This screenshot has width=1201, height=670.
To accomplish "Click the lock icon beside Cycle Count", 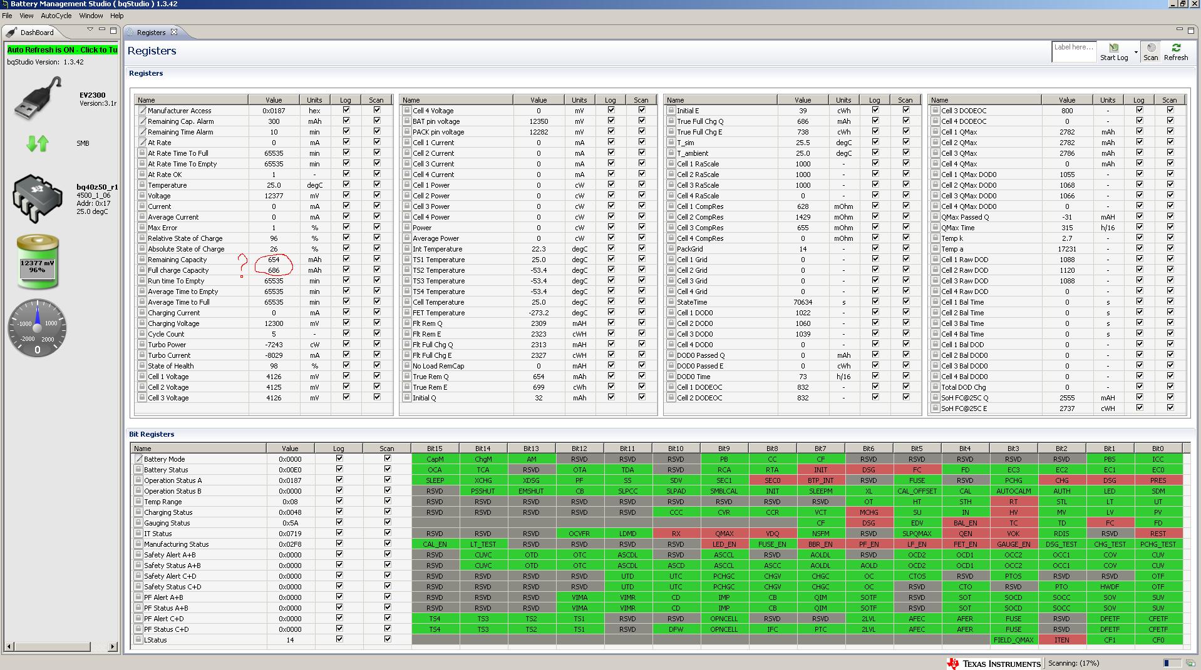I will [x=142, y=333].
